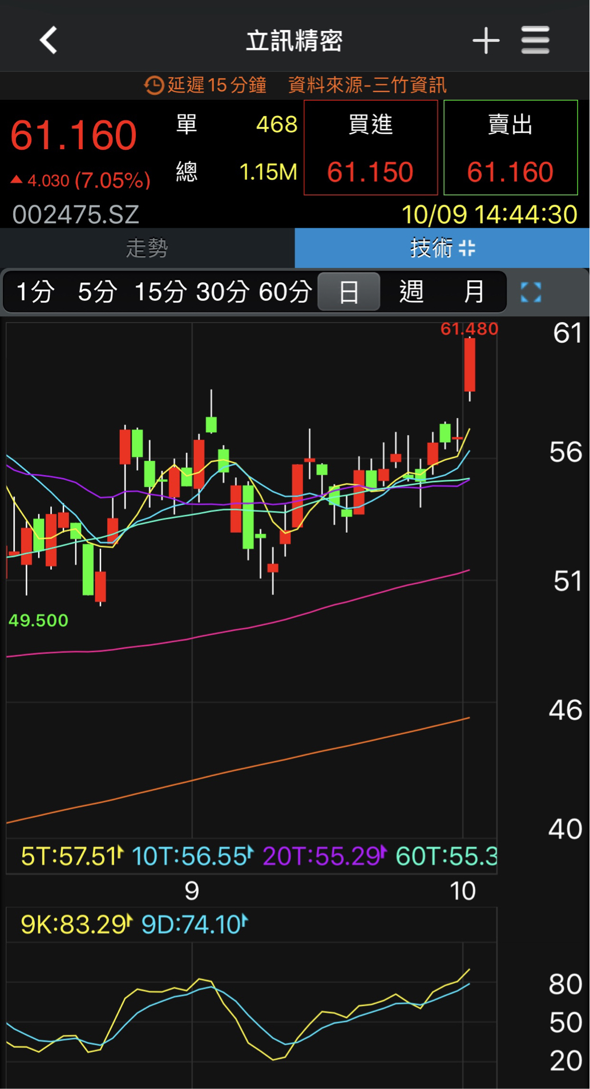This screenshot has height=1089, width=590.
Task: Switch to the 走勢 tab
Action: click(x=147, y=248)
